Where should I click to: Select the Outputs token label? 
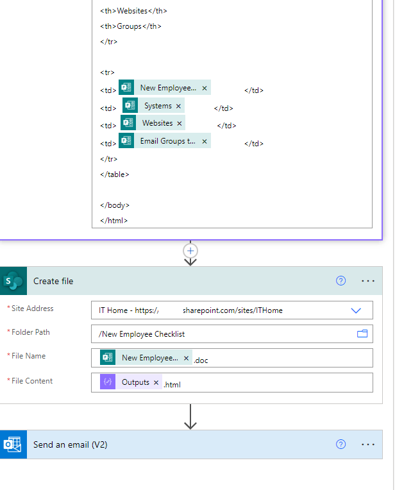click(136, 382)
